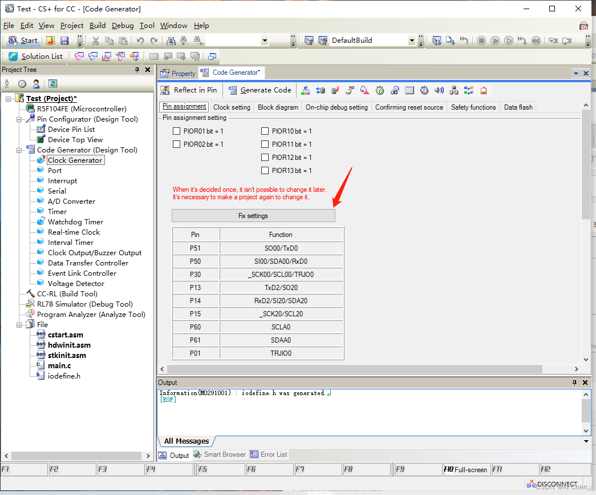Click the Reflect in Pin button
Image resolution: width=596 pixels, height=495 pixels.
pos(189,90)
